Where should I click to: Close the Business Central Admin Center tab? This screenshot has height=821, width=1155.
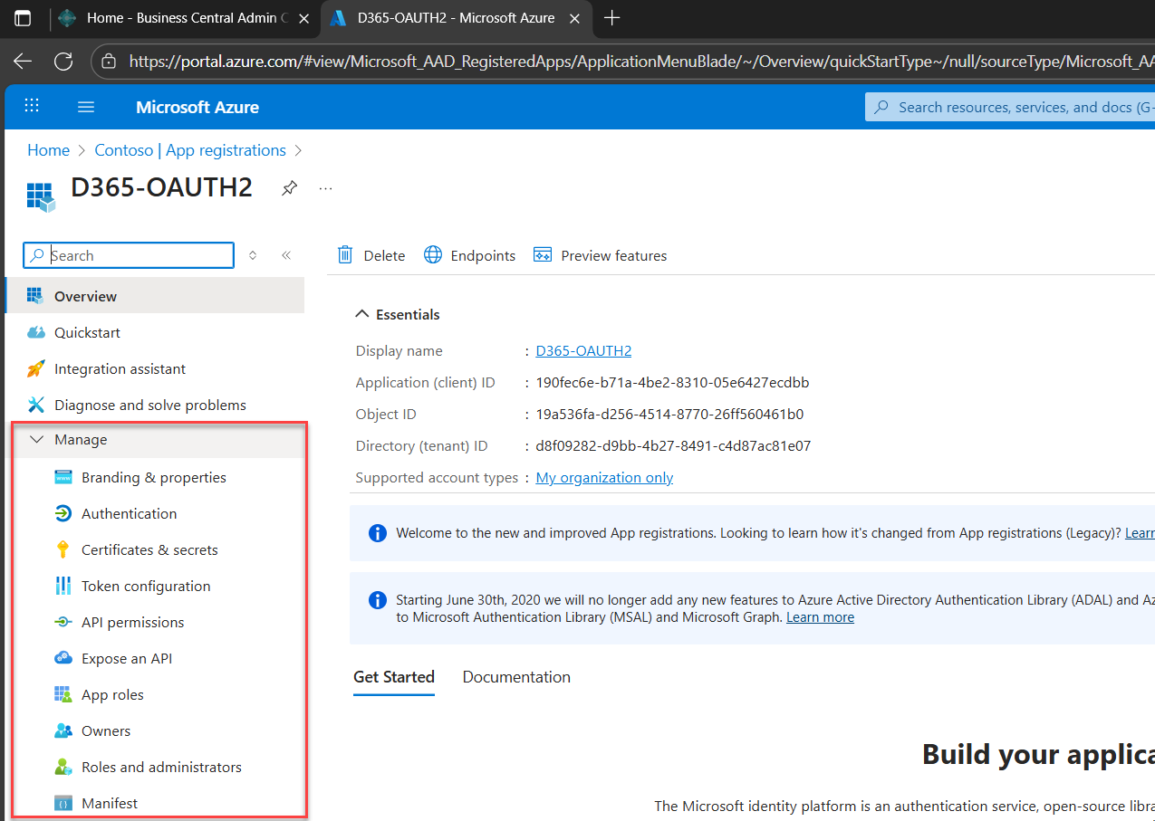[x=303, y=18]
